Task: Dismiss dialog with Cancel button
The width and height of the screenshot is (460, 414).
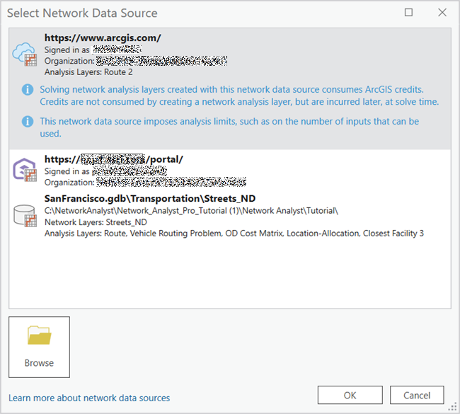Action: pos(417,395)
